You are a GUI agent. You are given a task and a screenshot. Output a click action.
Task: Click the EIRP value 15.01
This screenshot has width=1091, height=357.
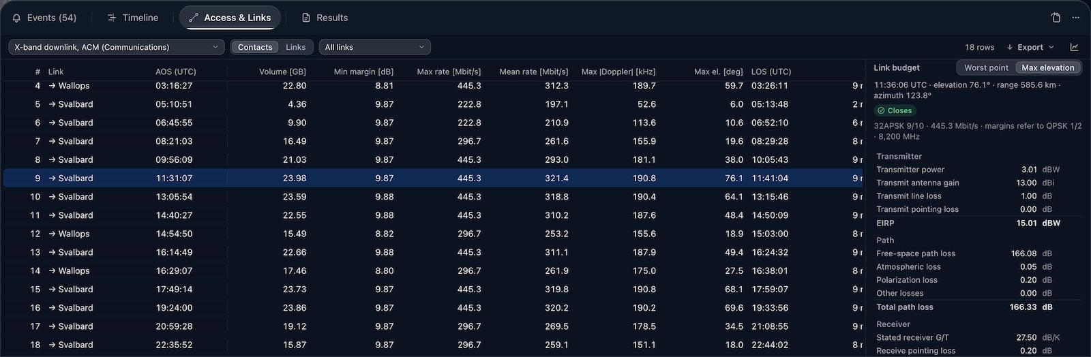point(1026,223)
